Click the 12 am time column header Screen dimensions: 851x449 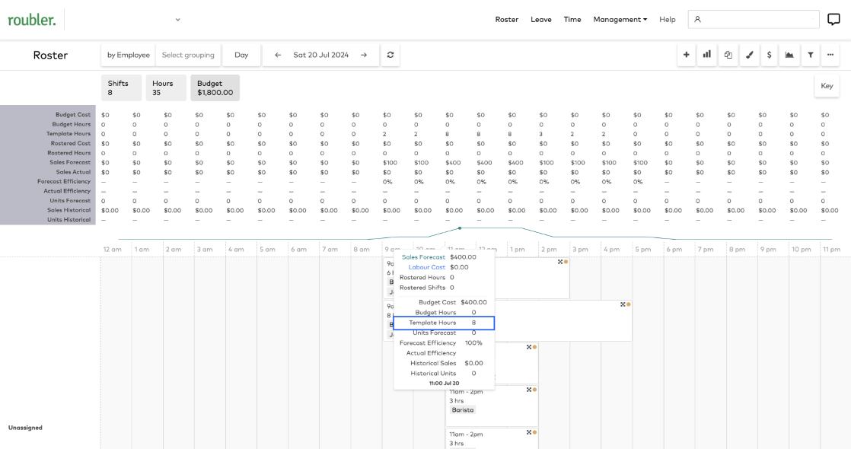(x=113, y=249)
